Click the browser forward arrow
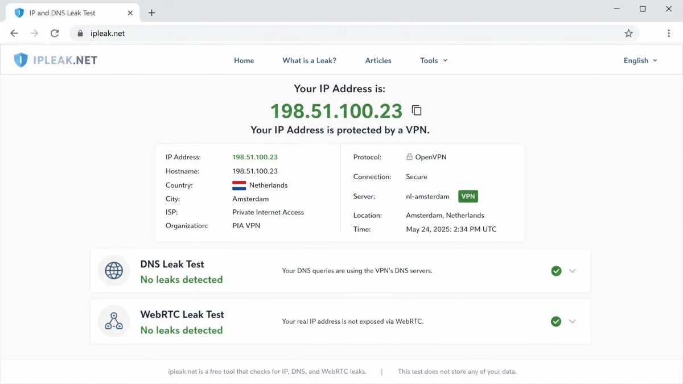683x384 pixels. click(x=35, y=34)
